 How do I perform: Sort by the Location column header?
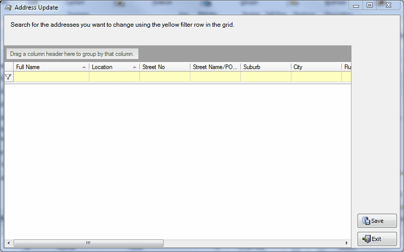[x=115, y=67]
